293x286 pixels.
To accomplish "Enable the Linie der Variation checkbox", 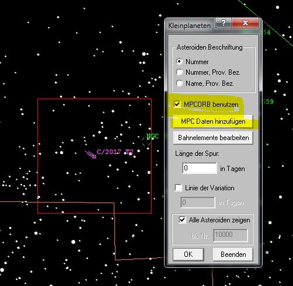I will [179, 188].
